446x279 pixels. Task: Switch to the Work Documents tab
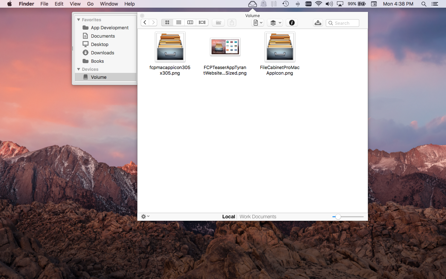coord(257,216)
